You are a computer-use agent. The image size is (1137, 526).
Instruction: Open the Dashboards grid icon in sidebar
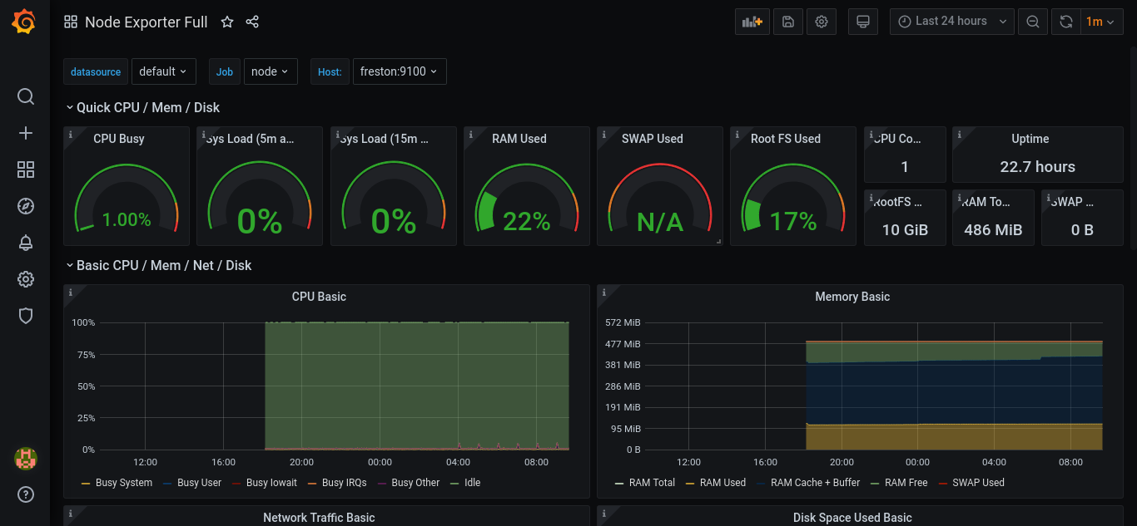coord(26,170)
